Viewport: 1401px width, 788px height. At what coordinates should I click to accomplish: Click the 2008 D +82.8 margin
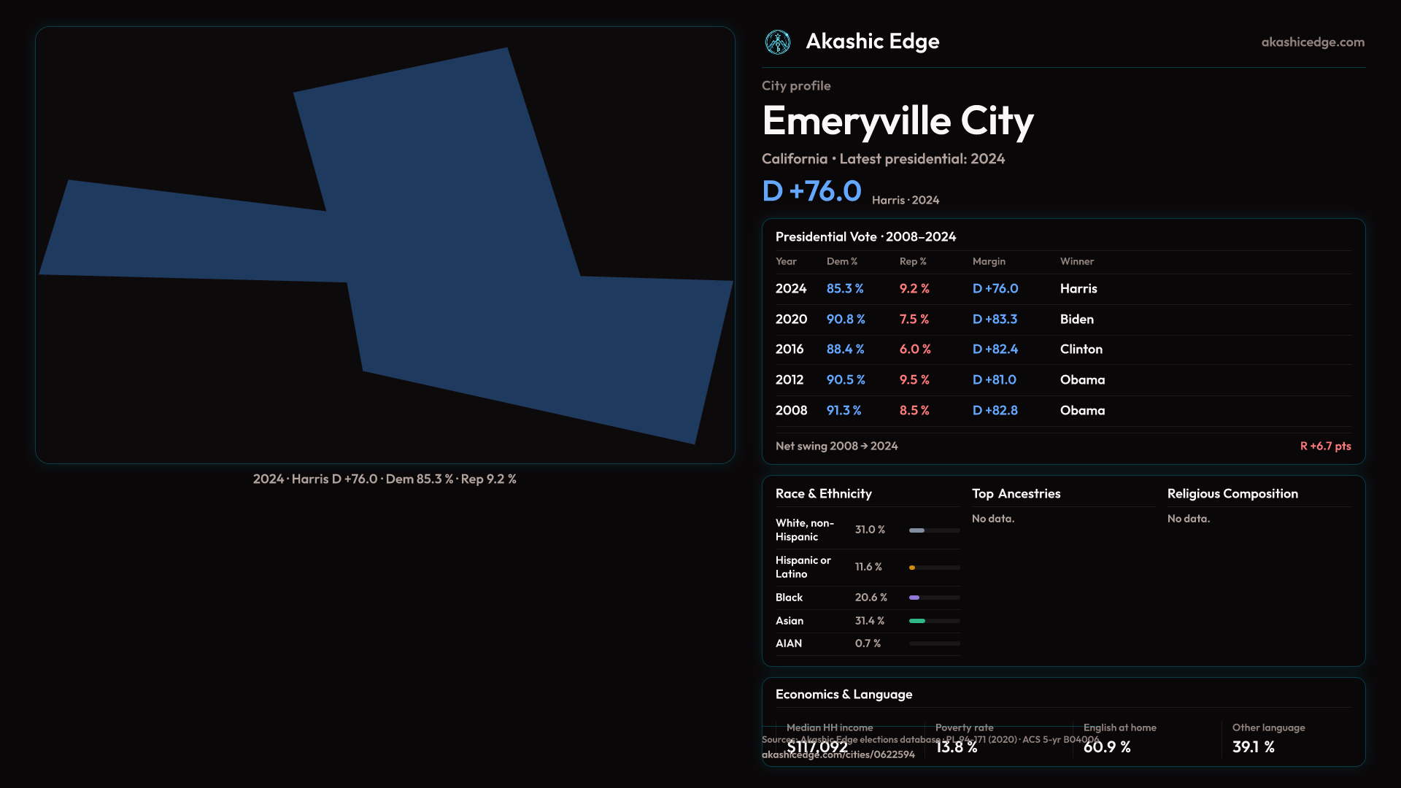tap(995, 411)
